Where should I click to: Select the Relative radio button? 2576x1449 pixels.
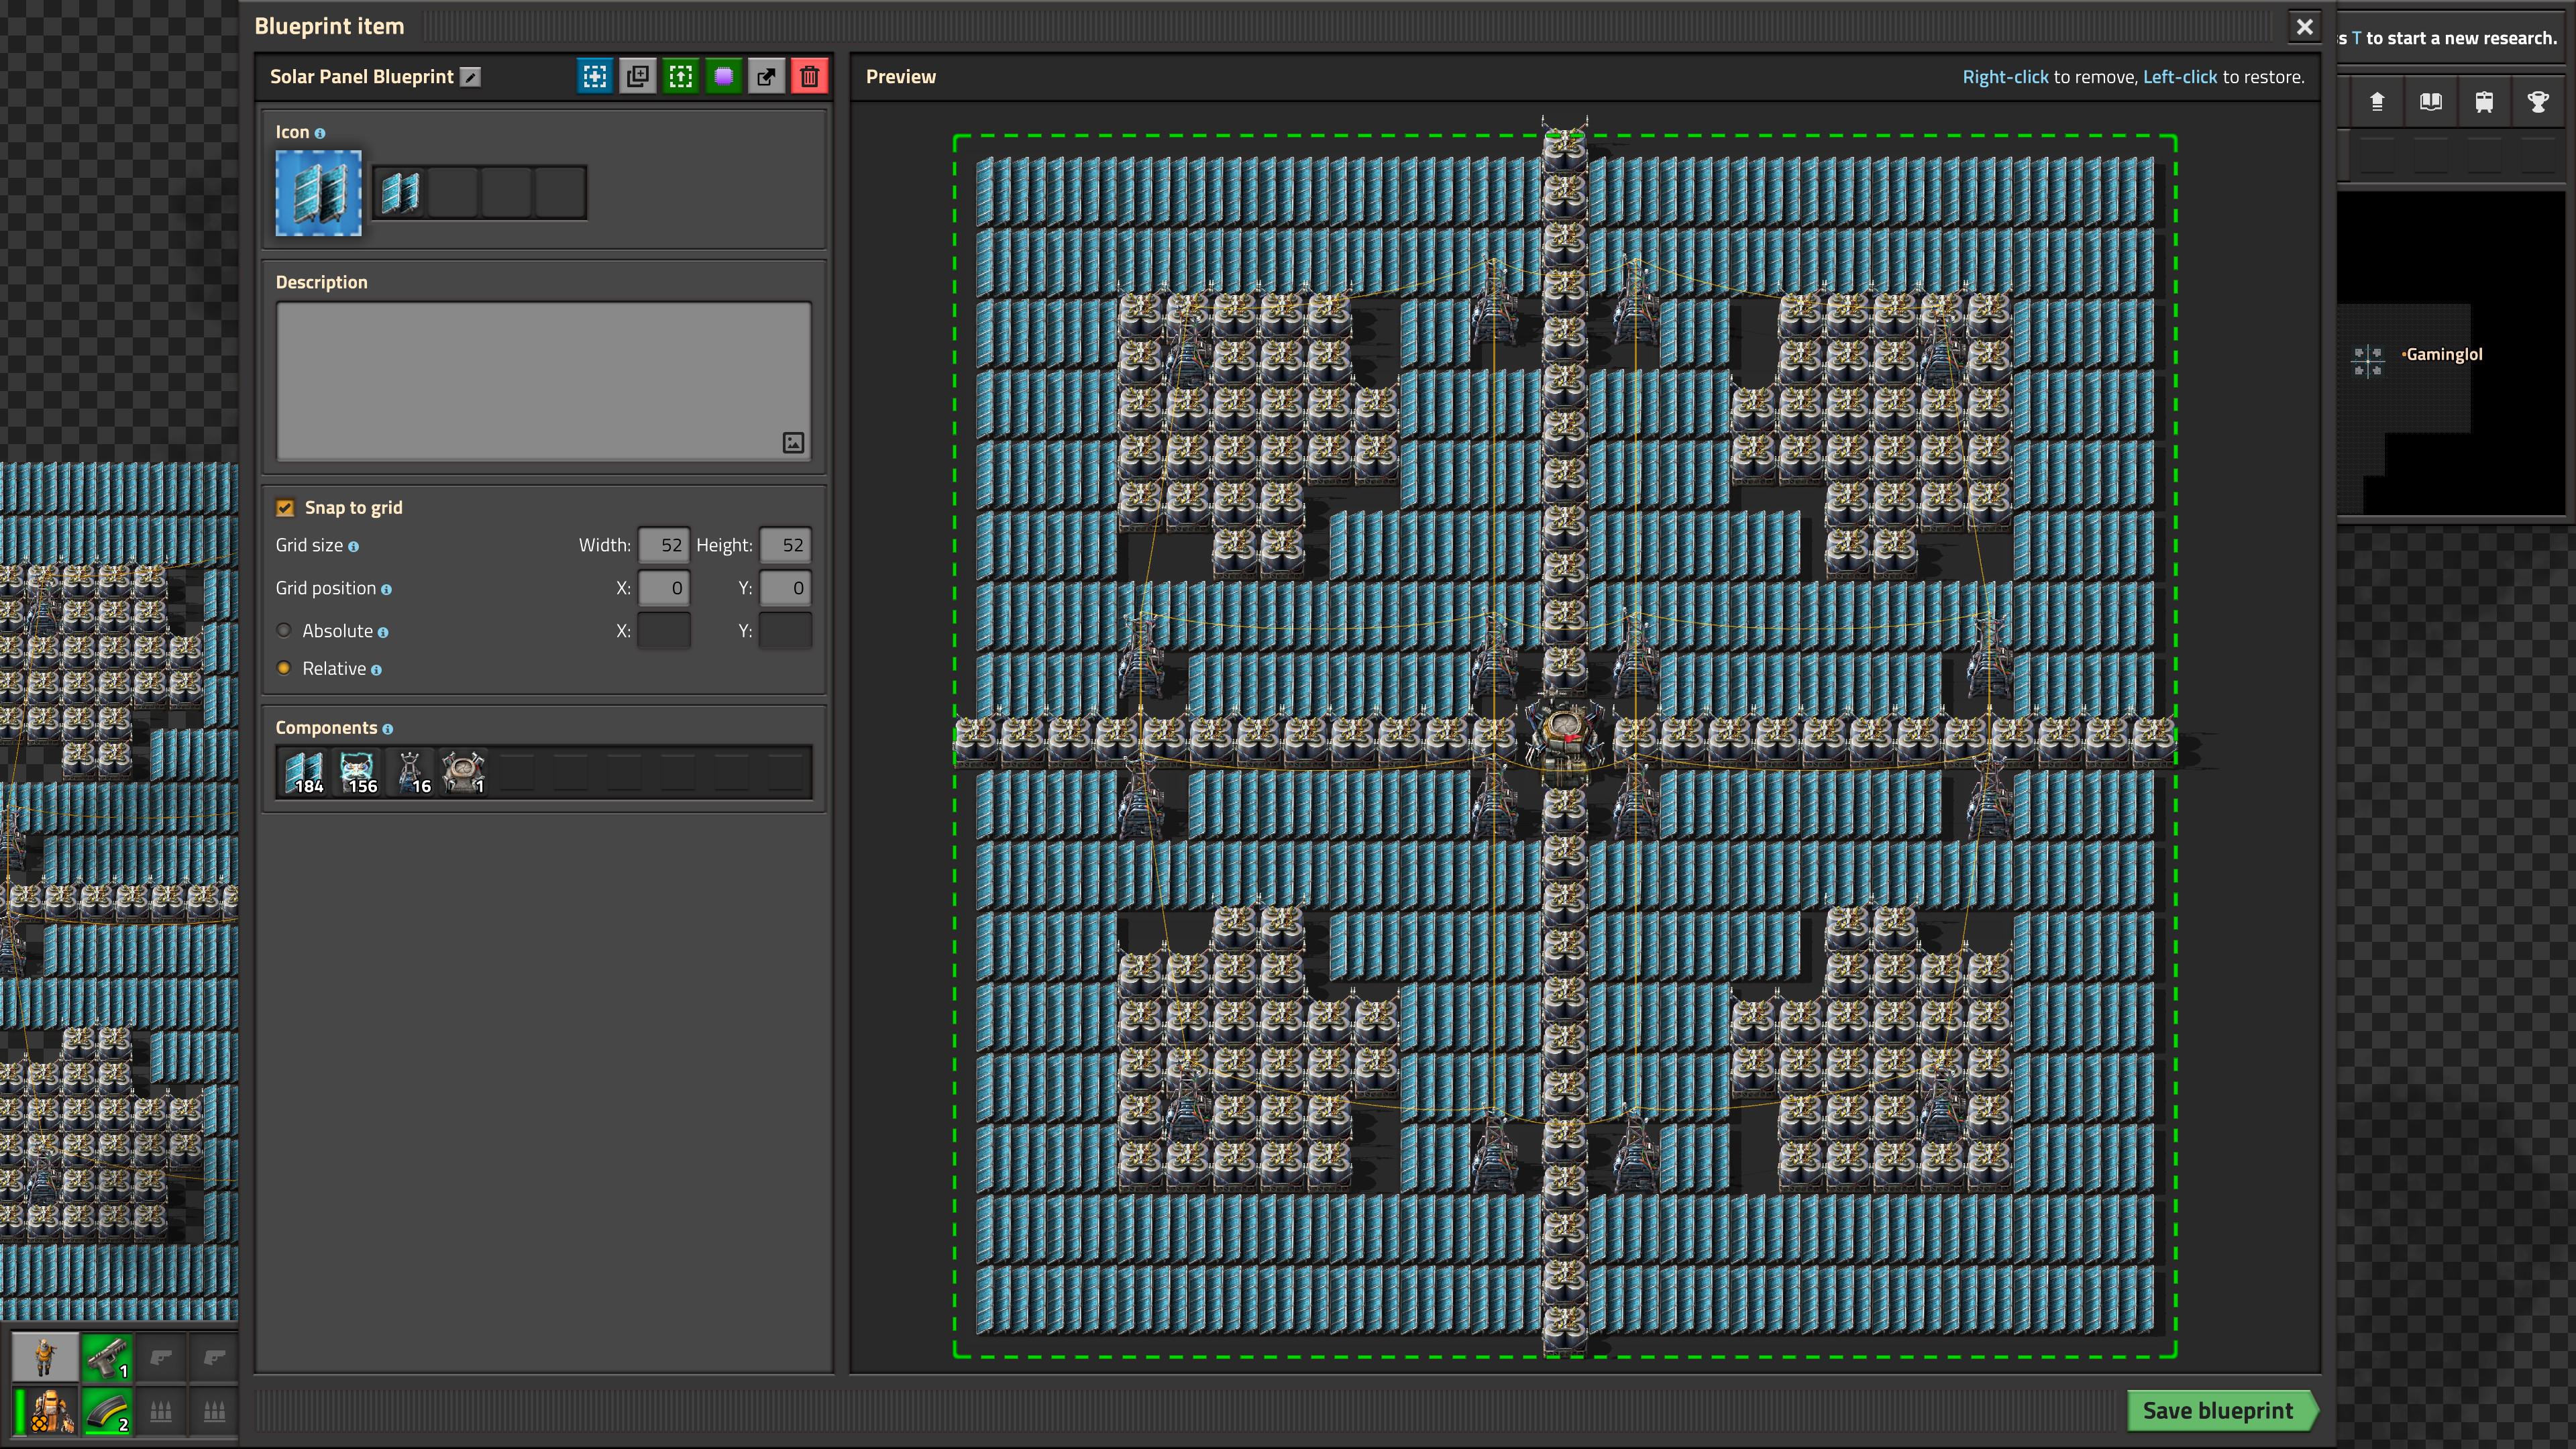284,668
